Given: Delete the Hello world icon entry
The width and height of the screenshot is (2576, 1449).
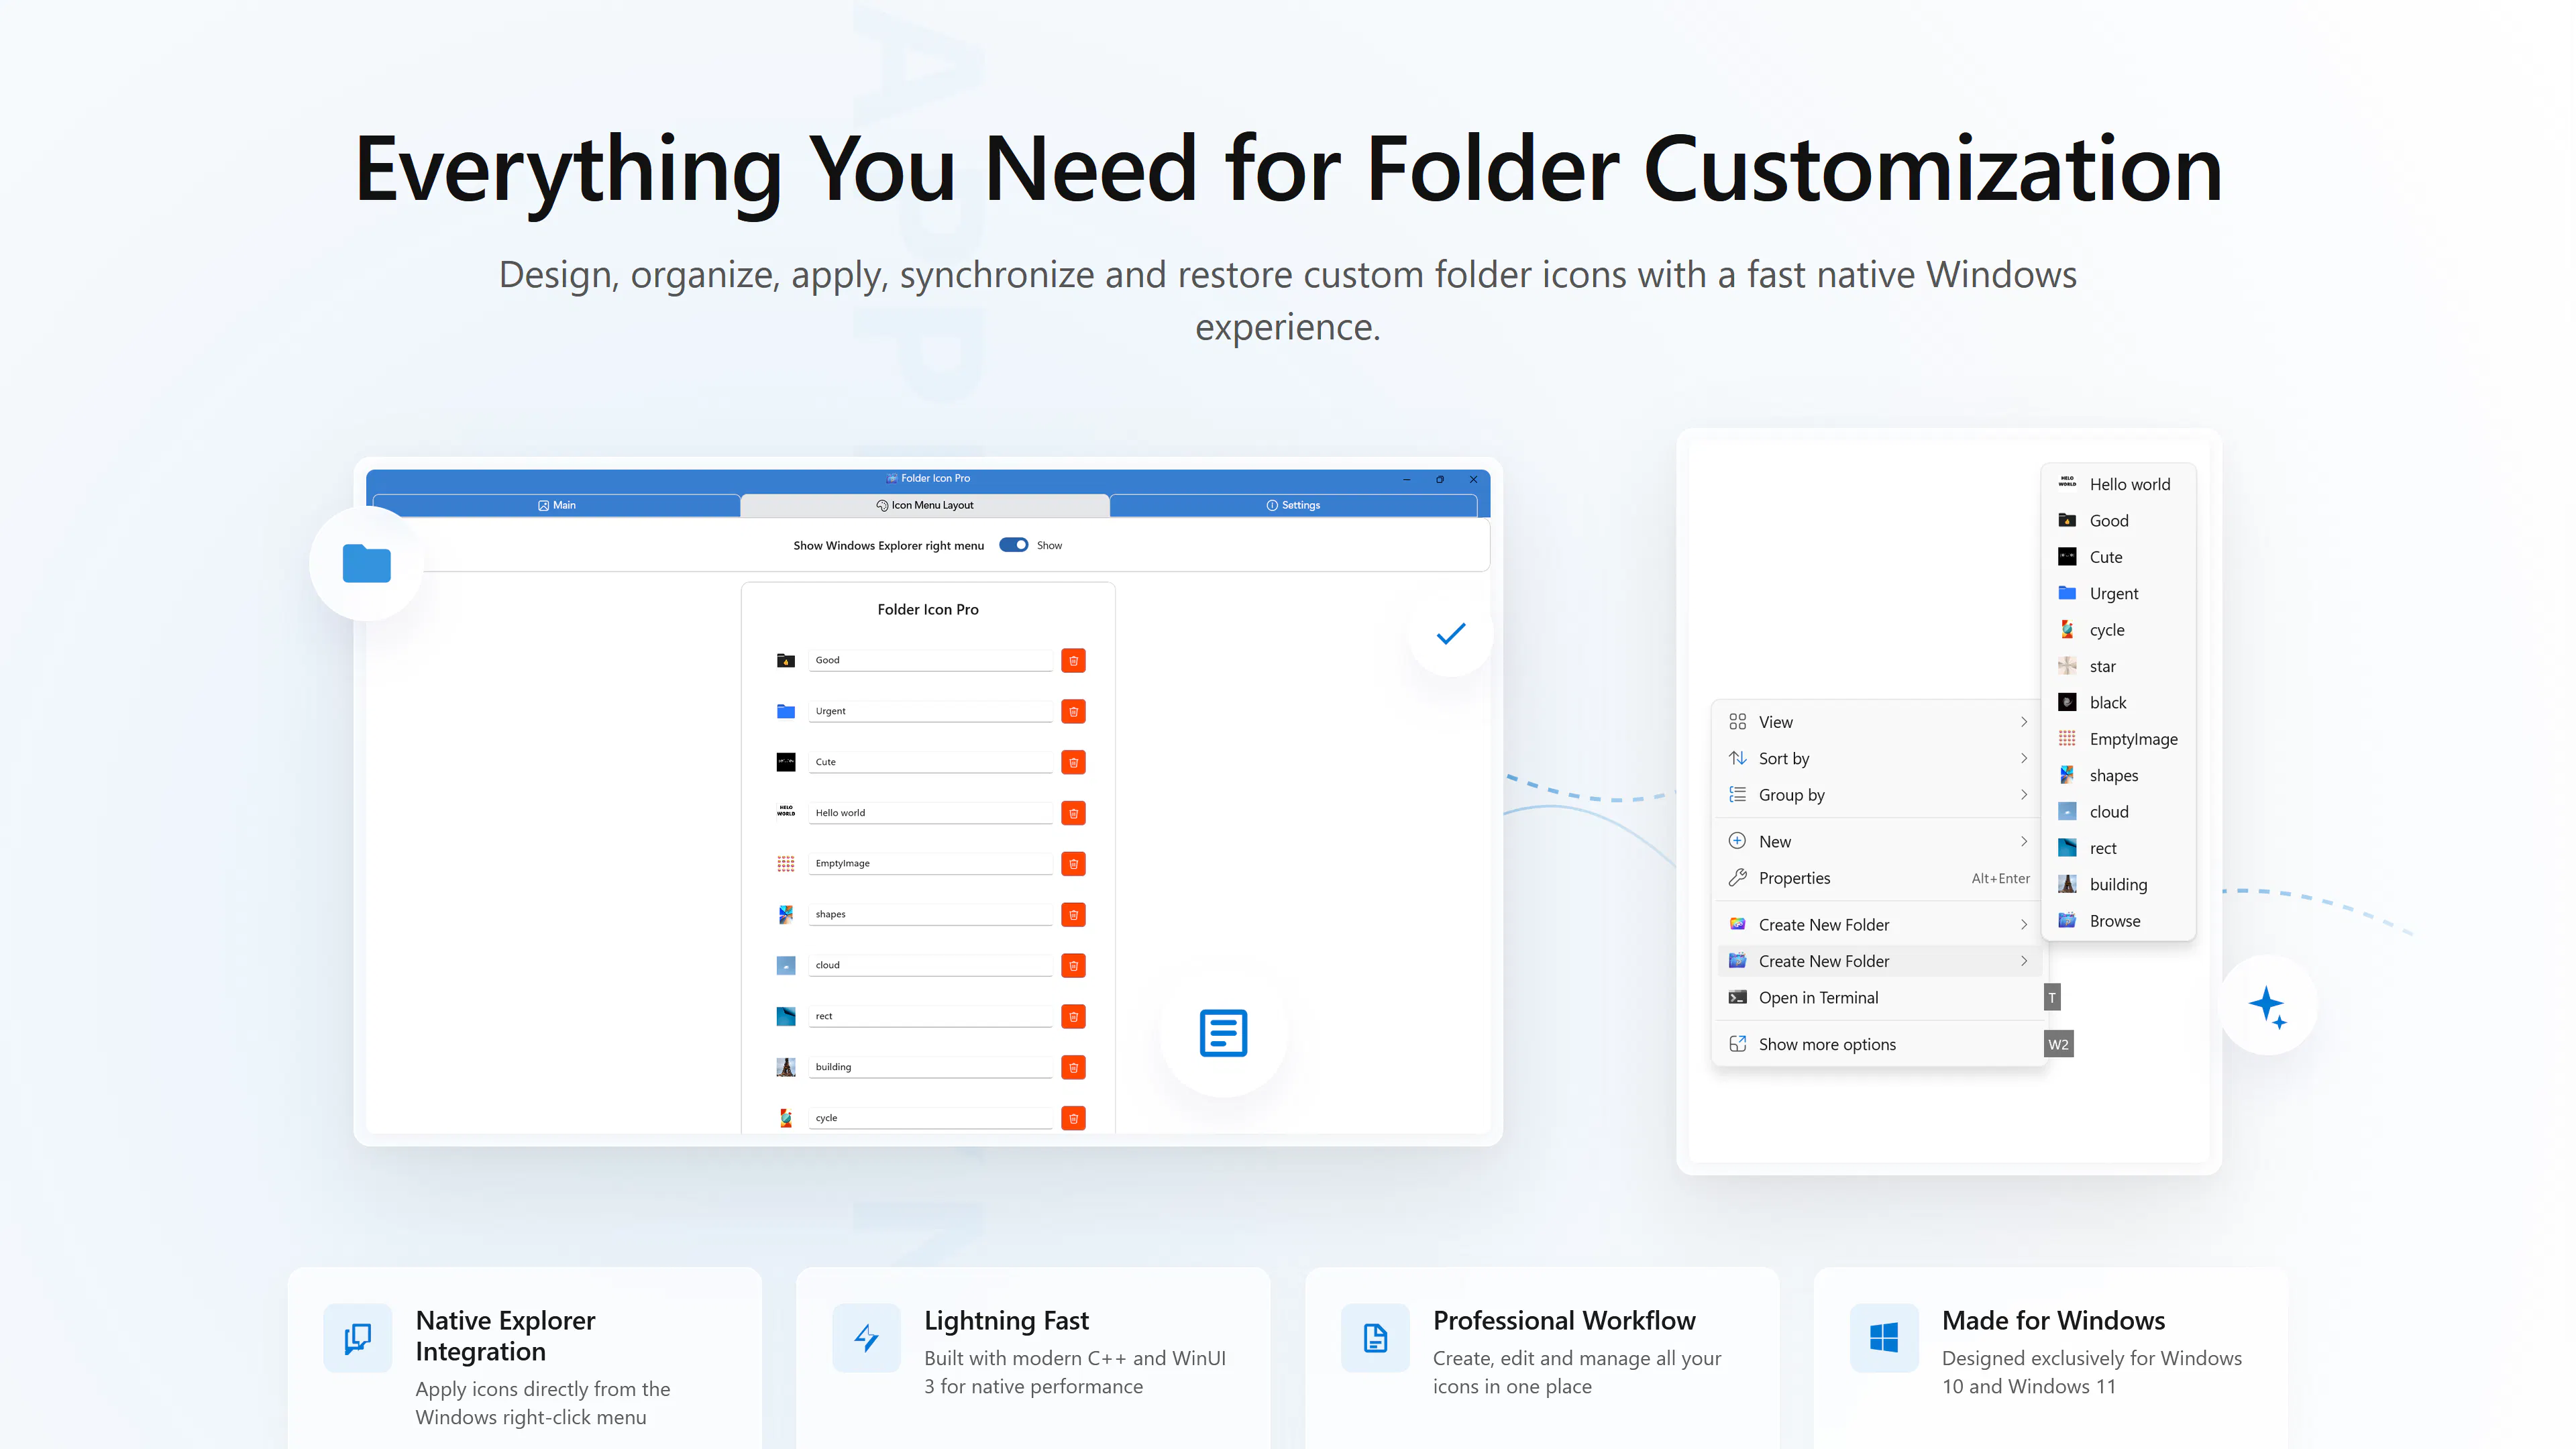Looking at the screenshot, I should click(1073, 813).
